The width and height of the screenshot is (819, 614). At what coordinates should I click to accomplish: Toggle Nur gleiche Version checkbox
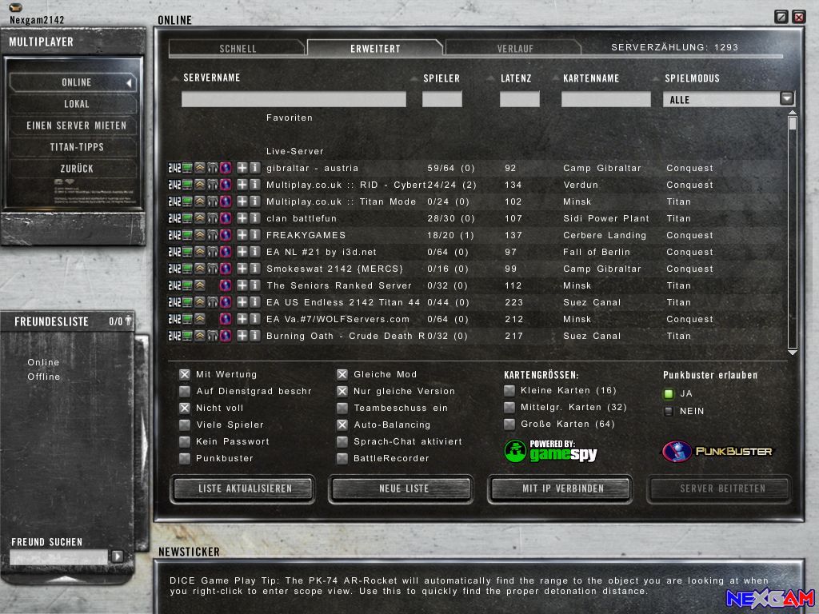(342, 391)
